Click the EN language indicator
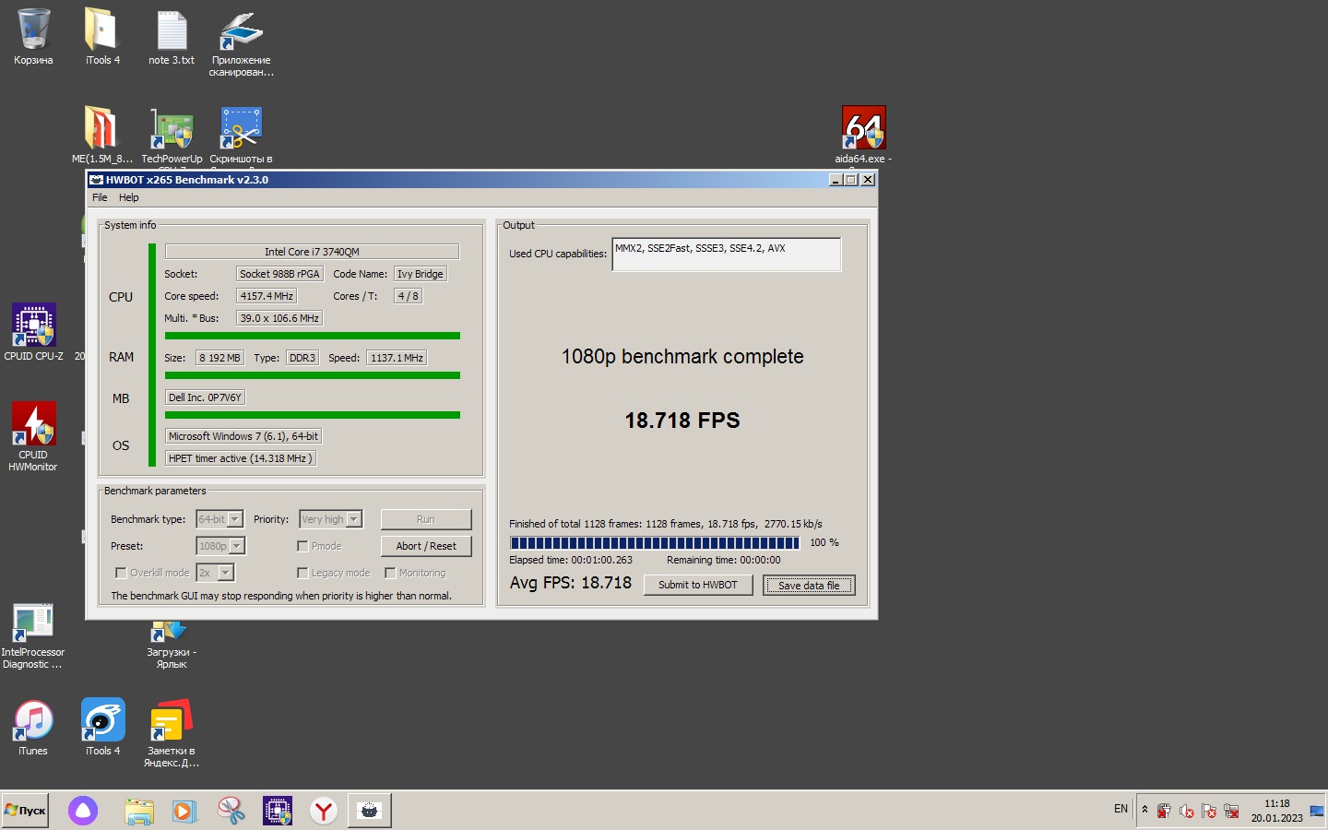This screenshot has width=1328, height=830. [x=1120, y=809]
